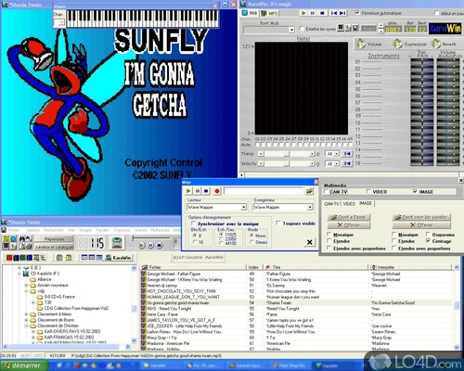The height and width of the screenshot is (371, 464).
Task: Close the Wav panel with the X button
Action: pyautogui.click(x=309, y=242)
